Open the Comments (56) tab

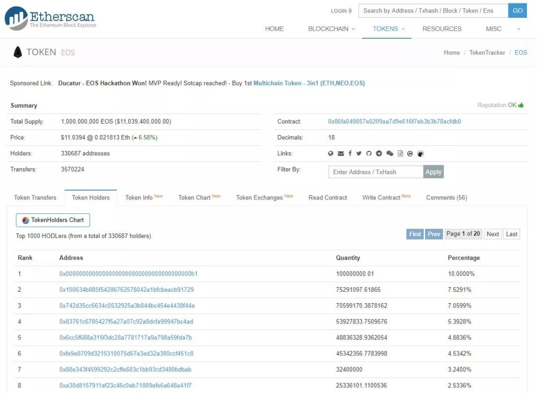447,197
